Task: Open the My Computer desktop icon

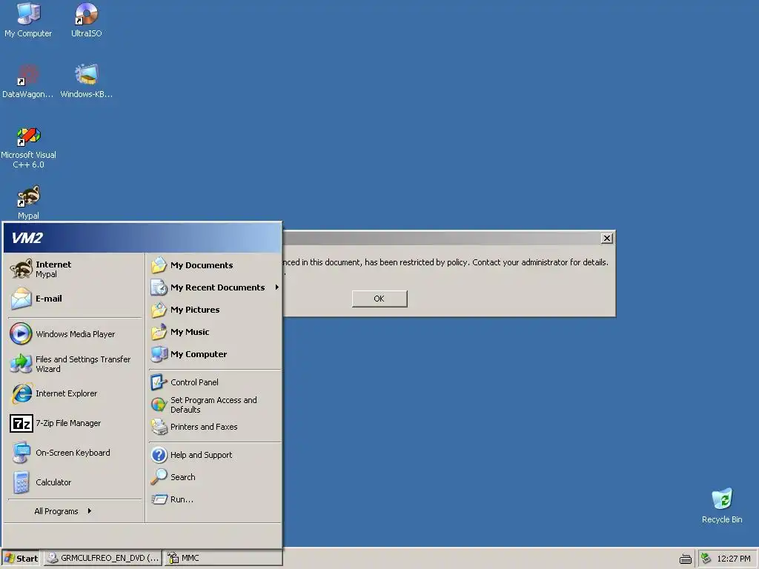Action: pyautogui.click(x=28, y=20)
